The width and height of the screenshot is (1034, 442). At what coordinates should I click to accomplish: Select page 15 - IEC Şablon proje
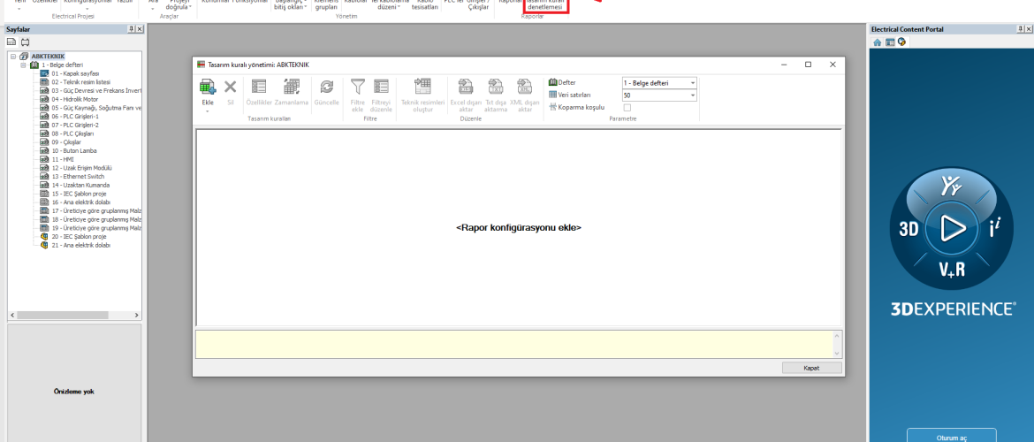point(80,194)
